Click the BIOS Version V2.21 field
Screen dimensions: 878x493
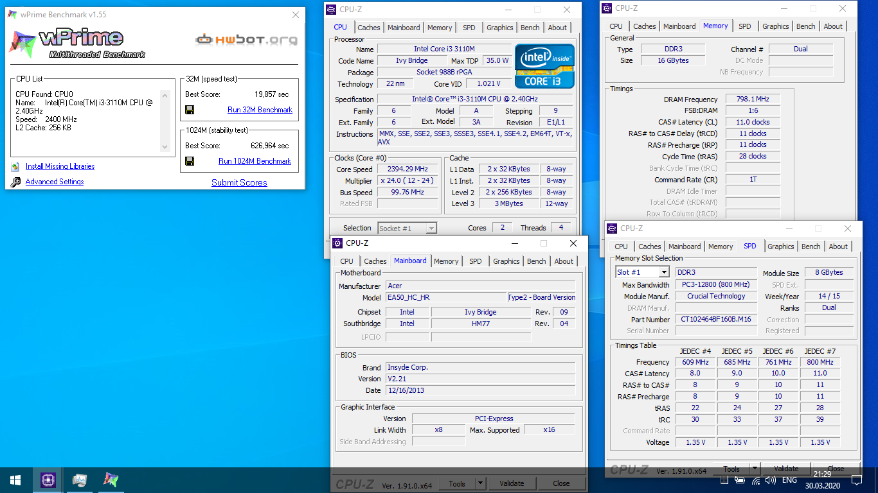[x=480, y=379]
